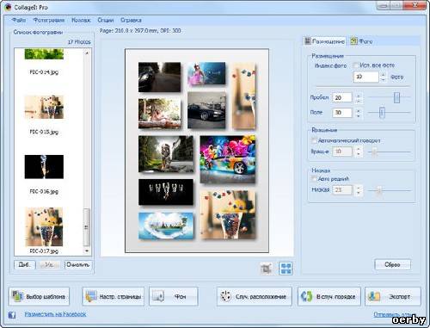Select the PIC-016.jpg thumbnail in list
430x328 pixels.
[44, 167]
